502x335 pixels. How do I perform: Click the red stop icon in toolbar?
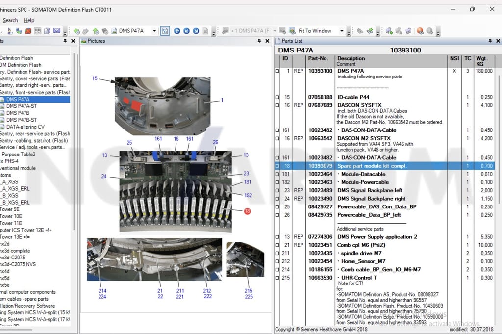[28, 31]
